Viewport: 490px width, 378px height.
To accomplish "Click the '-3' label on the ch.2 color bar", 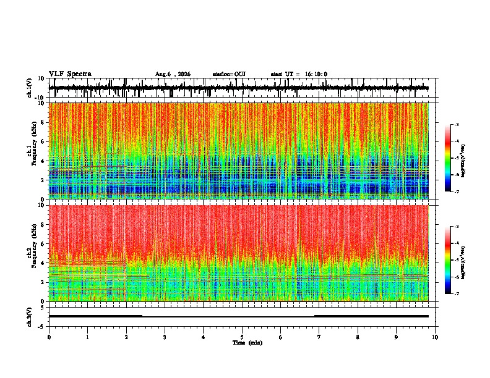I will click(x=457, y=227).
